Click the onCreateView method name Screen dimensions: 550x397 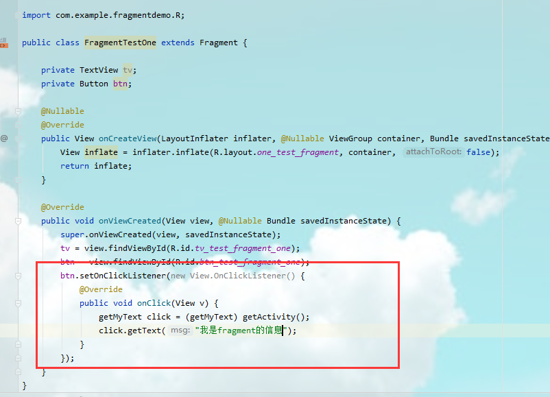128,139
